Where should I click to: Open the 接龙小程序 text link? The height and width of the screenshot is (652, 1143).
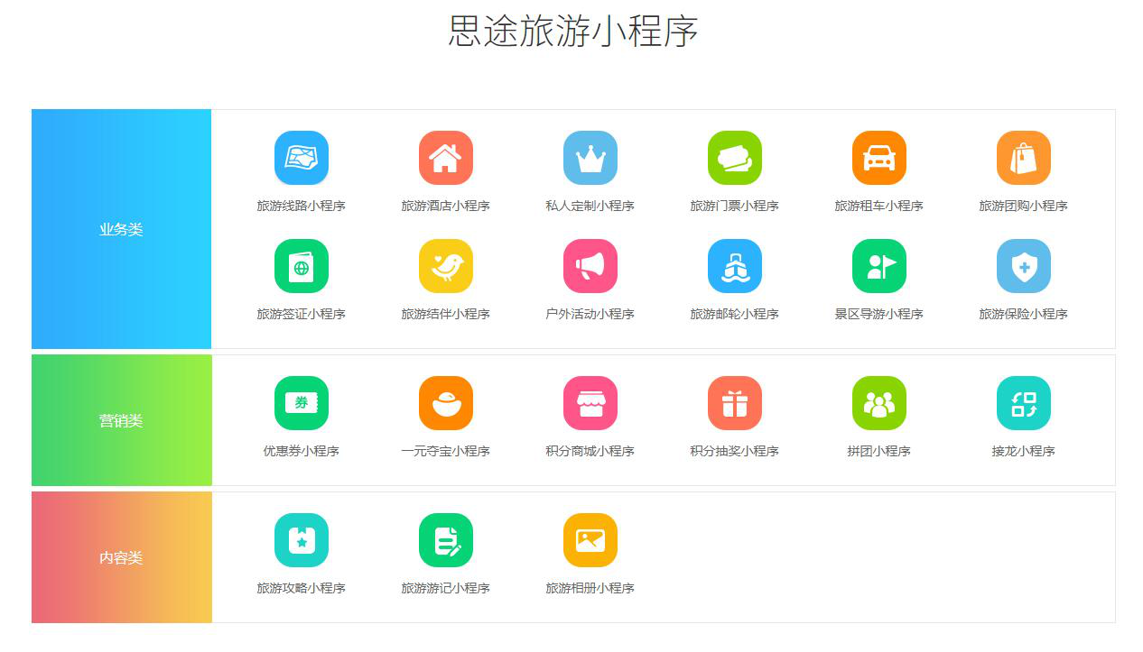(x=1023, y=451)
